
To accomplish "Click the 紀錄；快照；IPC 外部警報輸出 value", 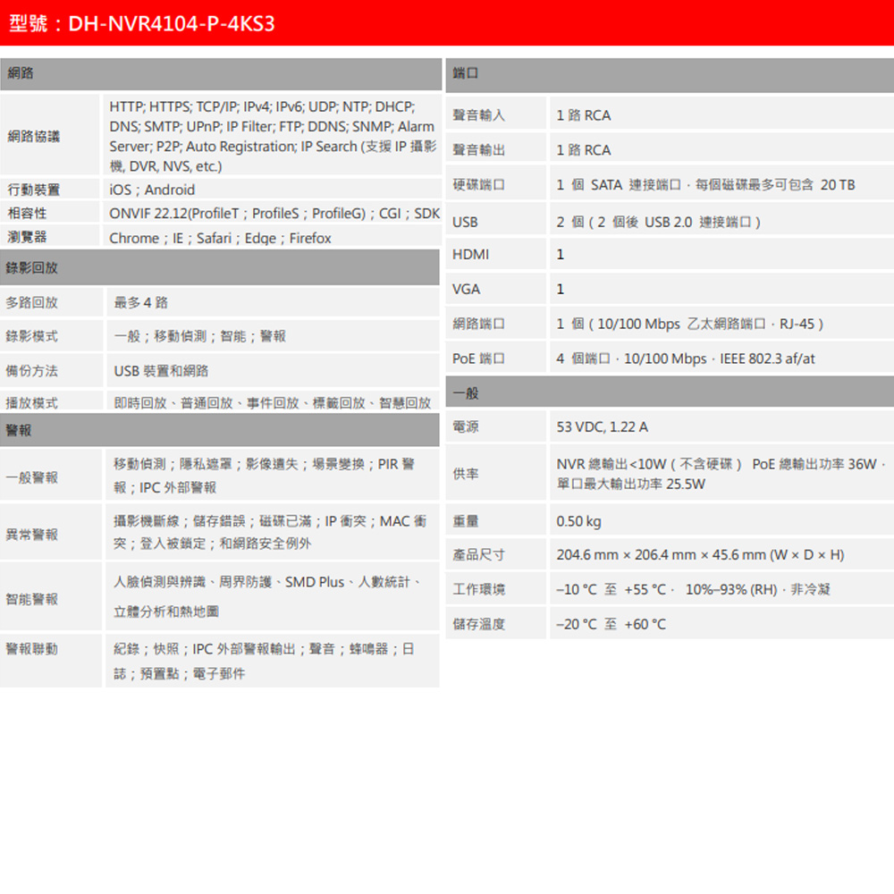I will (x=264, y=662).
